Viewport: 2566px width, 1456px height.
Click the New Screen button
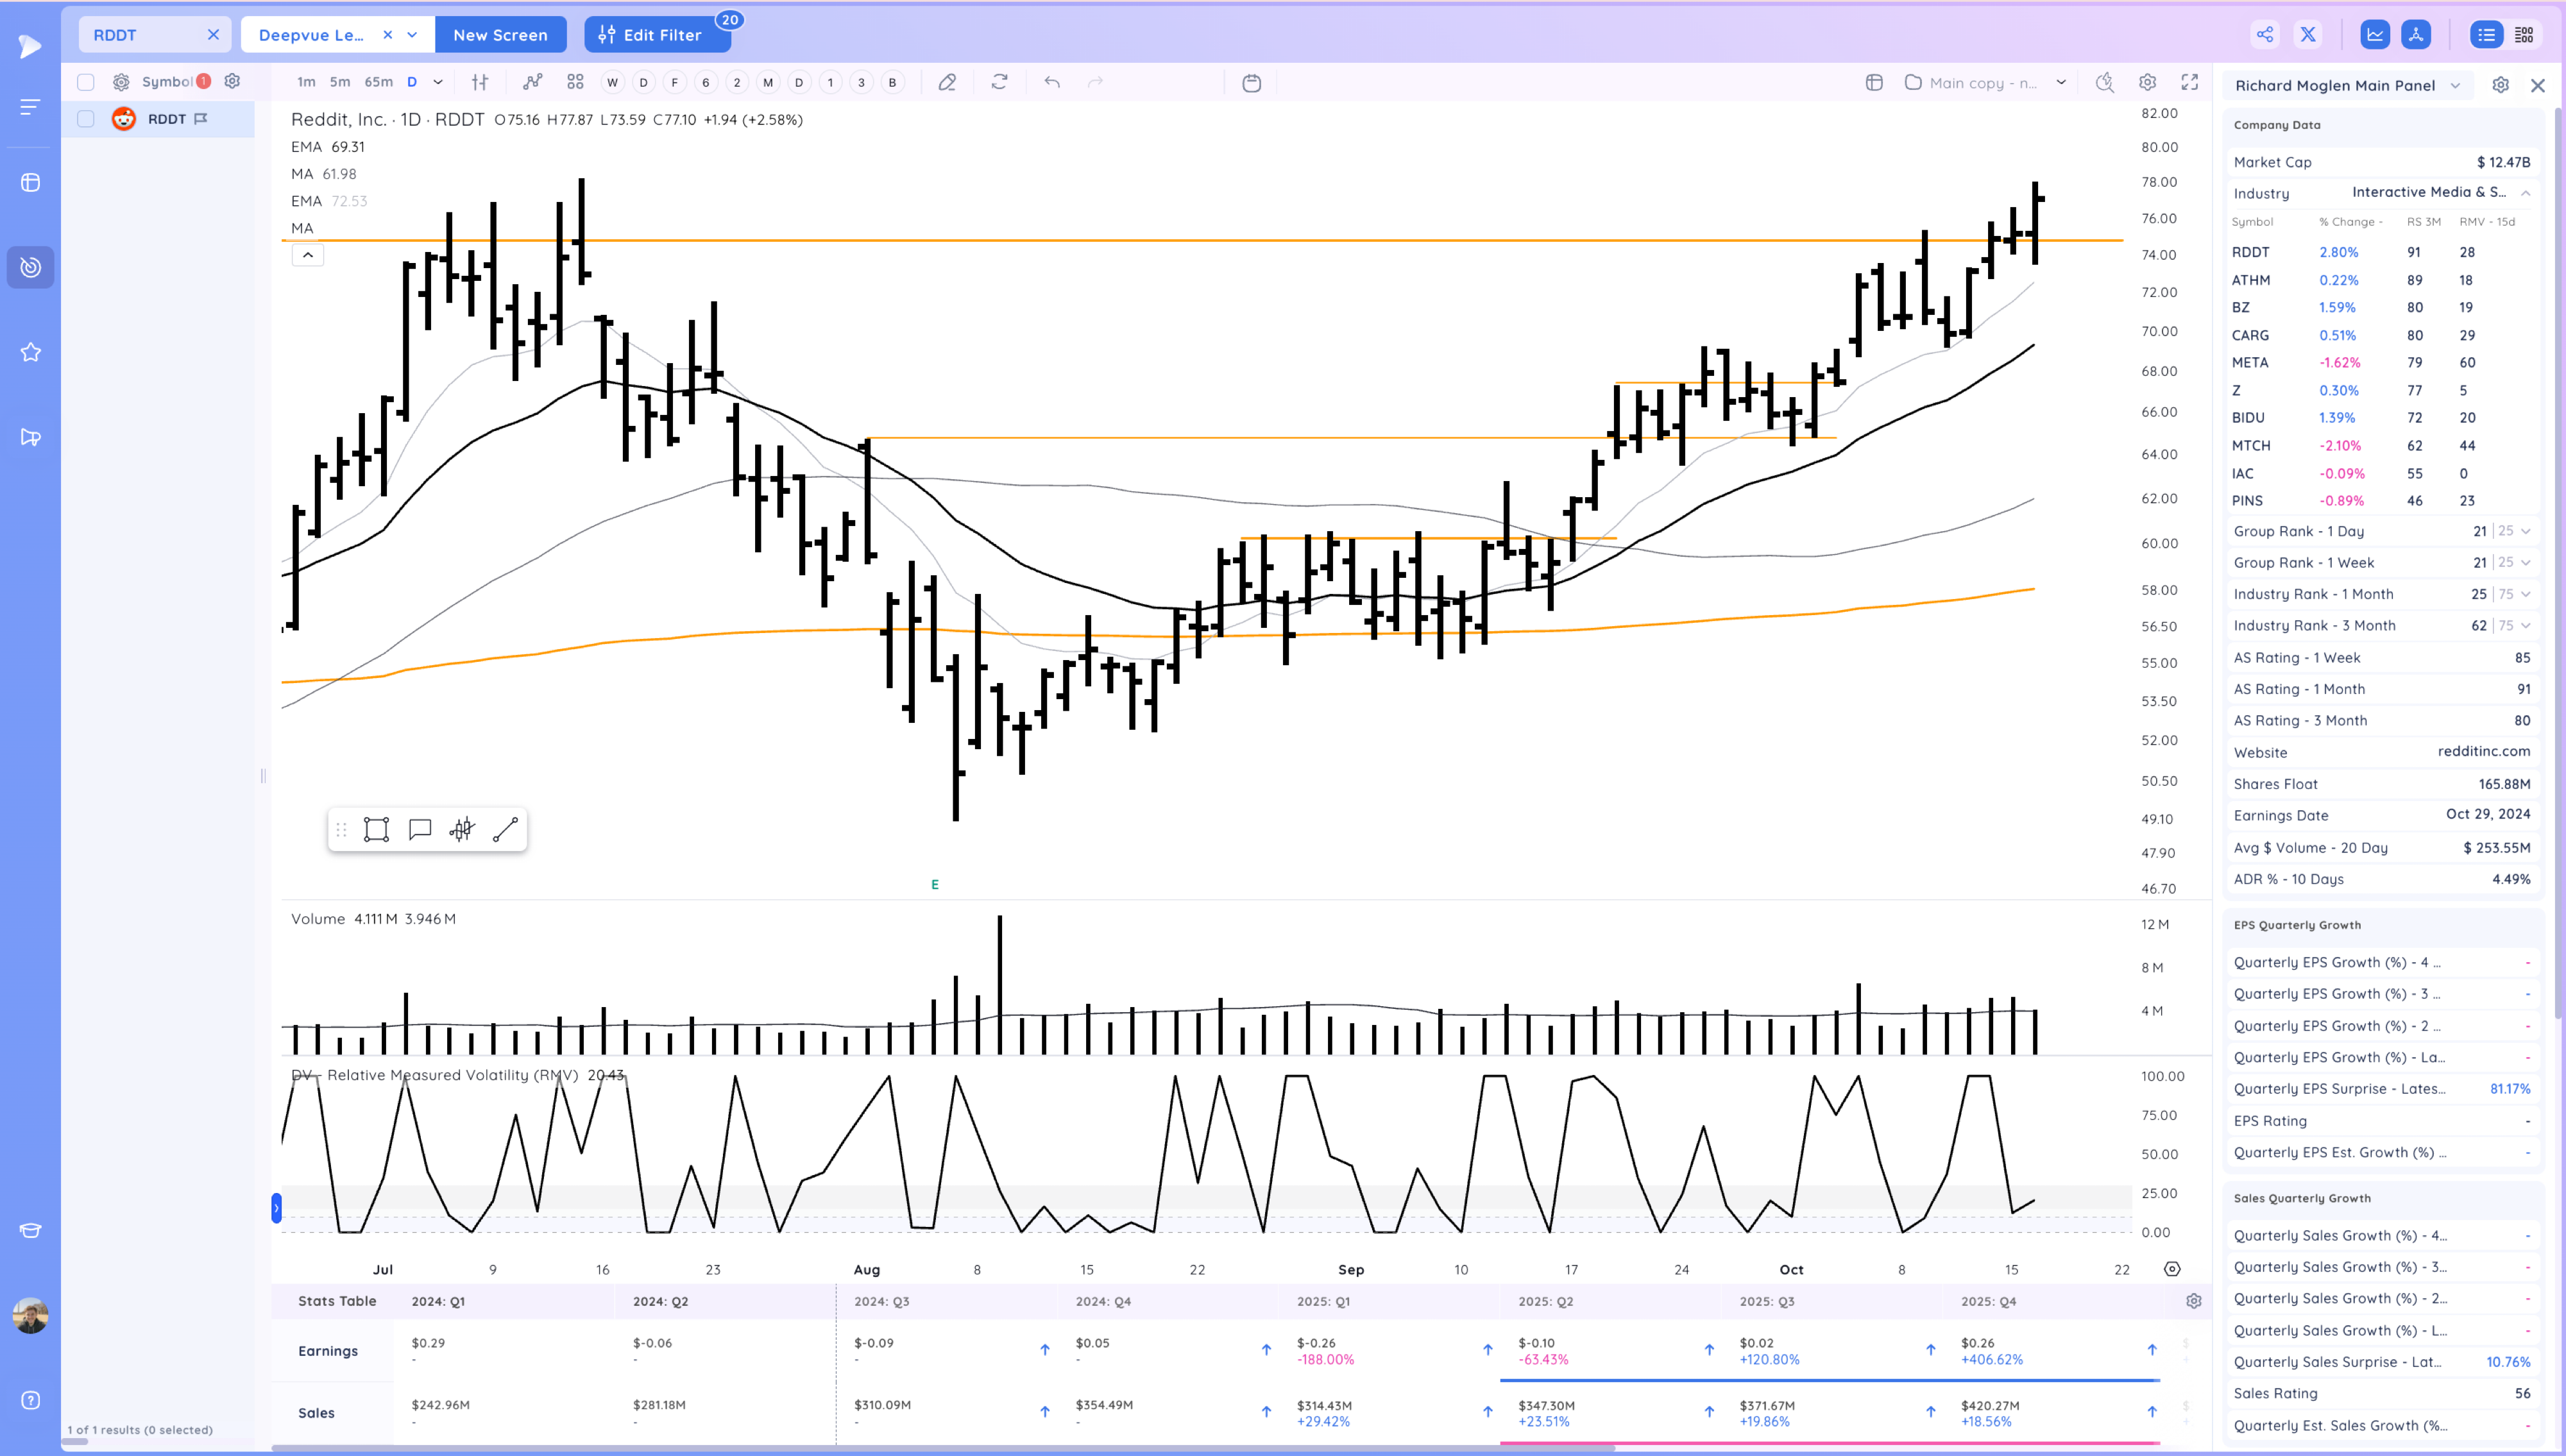point(500,35)
